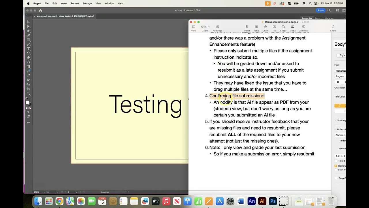
Task: Insert a Chart from Pages toolbar
Action: (265, 28)
